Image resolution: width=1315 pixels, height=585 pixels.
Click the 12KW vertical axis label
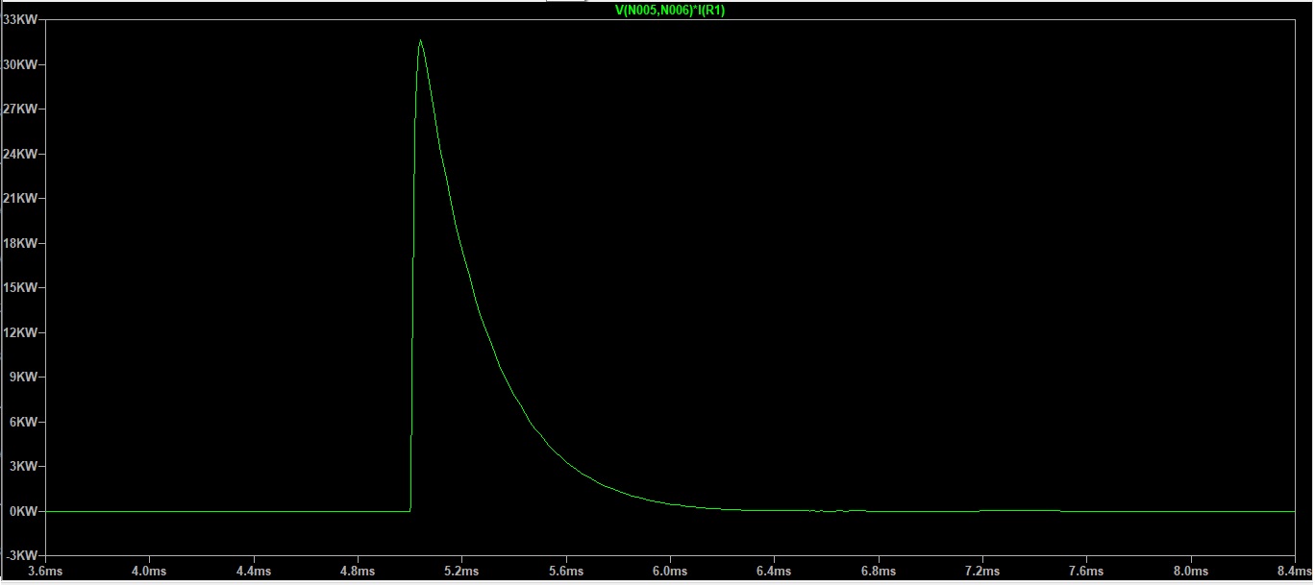20,333
